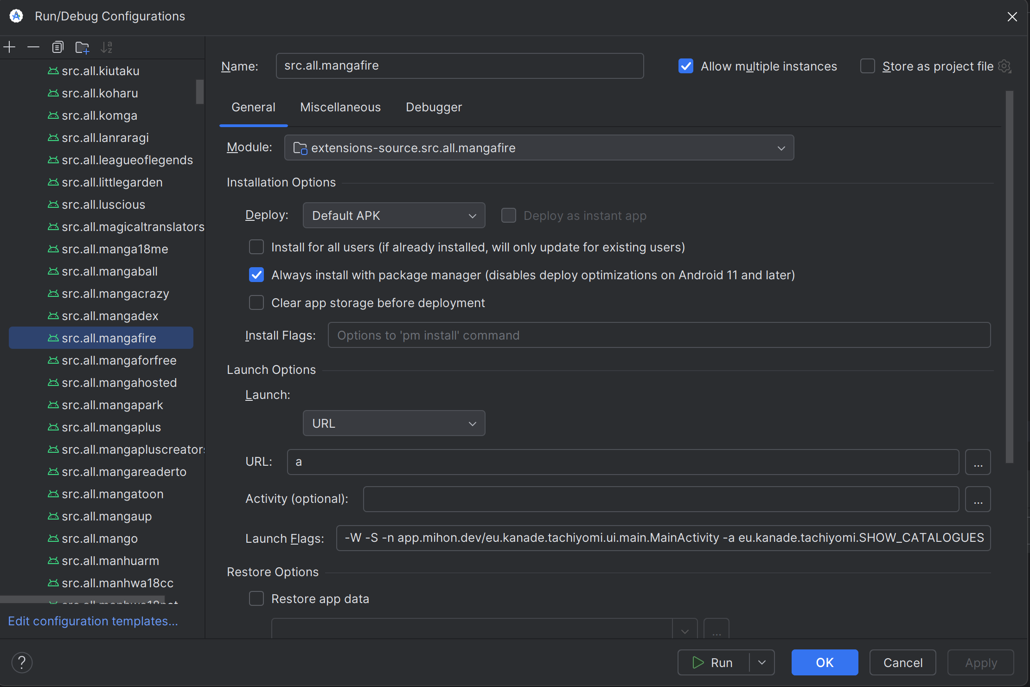Open the Module dropdown
The image size is (1030, 687).
point(539,148)
